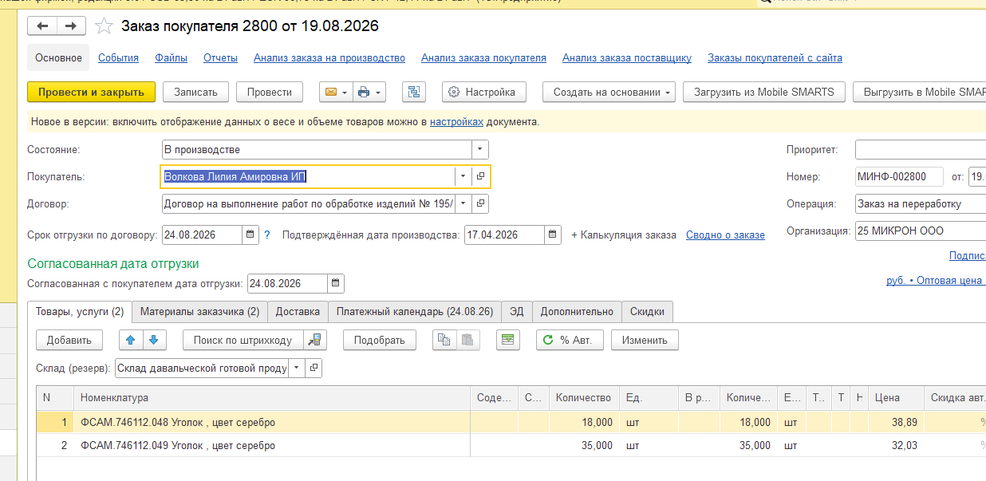Switch to Материалы заказчика (2) tab
This screenshot has height=481, width=986.
(x=199, y=311)
